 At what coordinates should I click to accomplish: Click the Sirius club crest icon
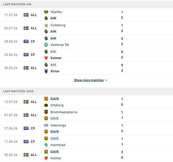(46, 71)
